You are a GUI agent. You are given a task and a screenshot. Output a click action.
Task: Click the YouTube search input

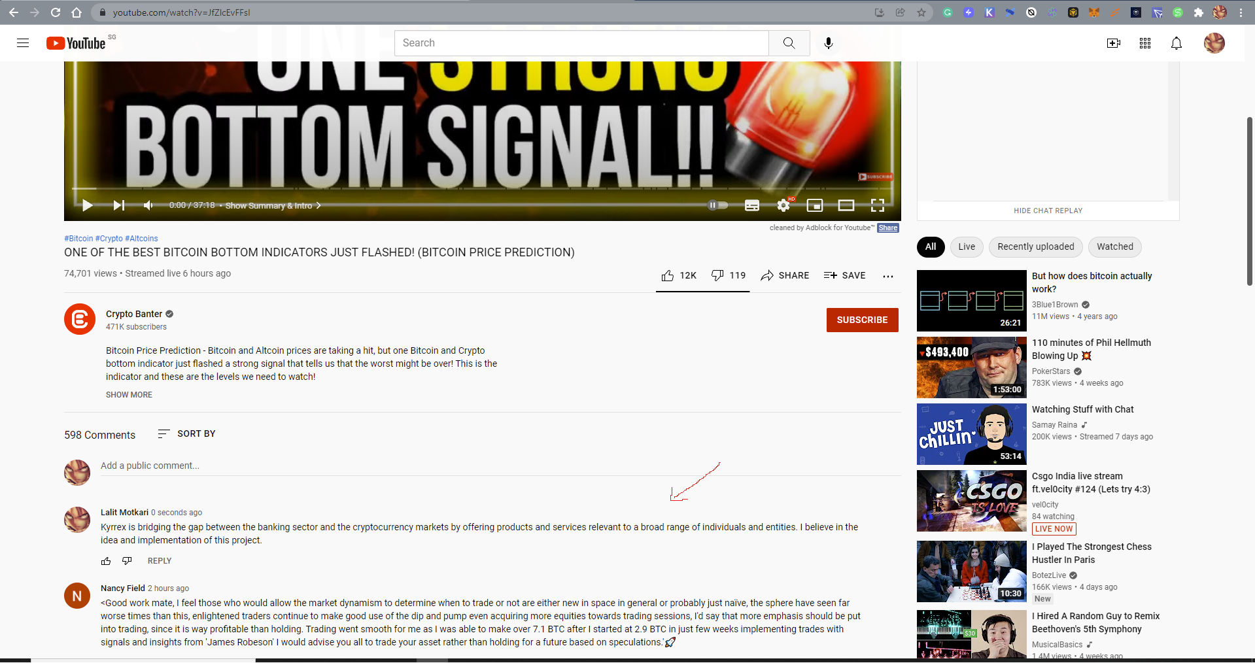pos(581,43)
